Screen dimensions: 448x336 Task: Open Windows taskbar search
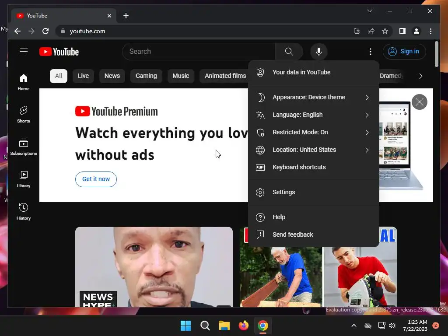[x=205, y=325]
